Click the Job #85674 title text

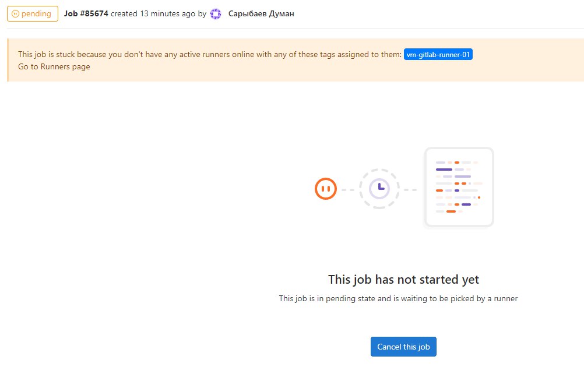pos(86,14)
